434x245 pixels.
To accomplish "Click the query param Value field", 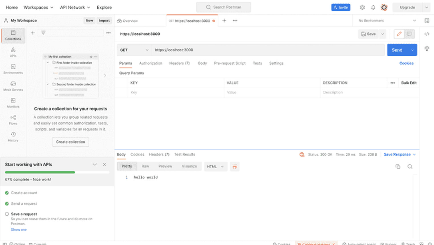I will 272,92.
